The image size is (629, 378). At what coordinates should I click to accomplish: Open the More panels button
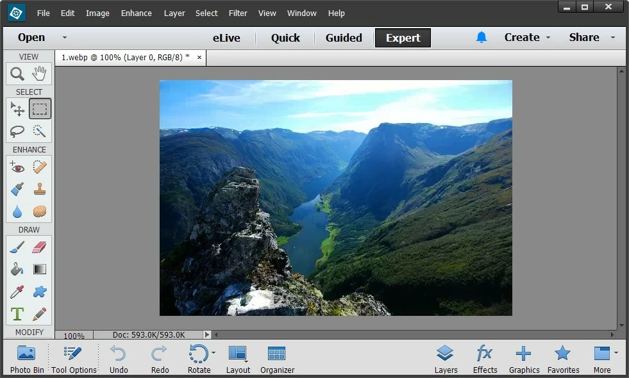602,359
